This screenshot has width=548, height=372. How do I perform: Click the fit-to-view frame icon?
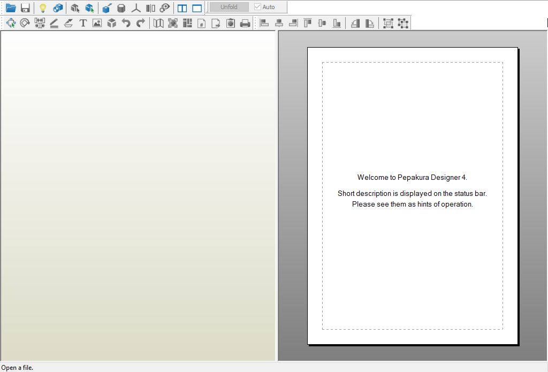pyautogui.click(x=173, y=23)
